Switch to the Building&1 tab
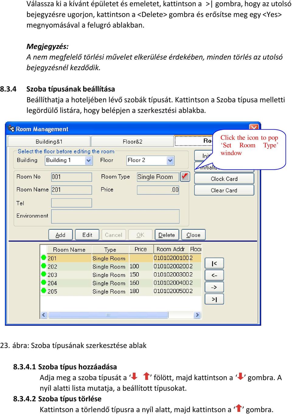Image resolution: width=292 pixels, height=414 pixels. pyautogui.click(x=49, y=141)
